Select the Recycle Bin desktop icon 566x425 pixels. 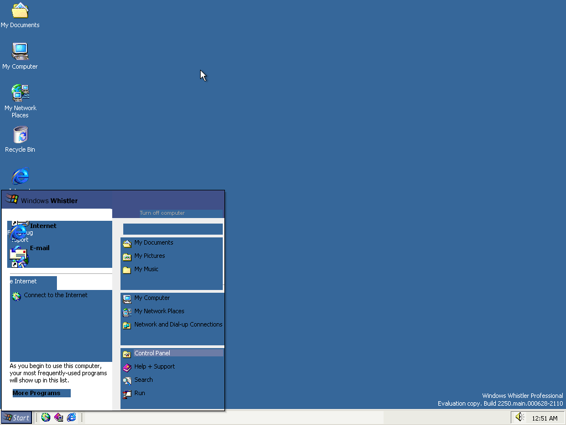coord(20,139)
